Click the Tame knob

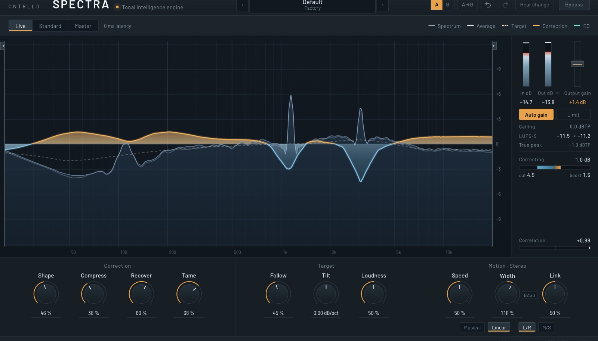point(189,294)
